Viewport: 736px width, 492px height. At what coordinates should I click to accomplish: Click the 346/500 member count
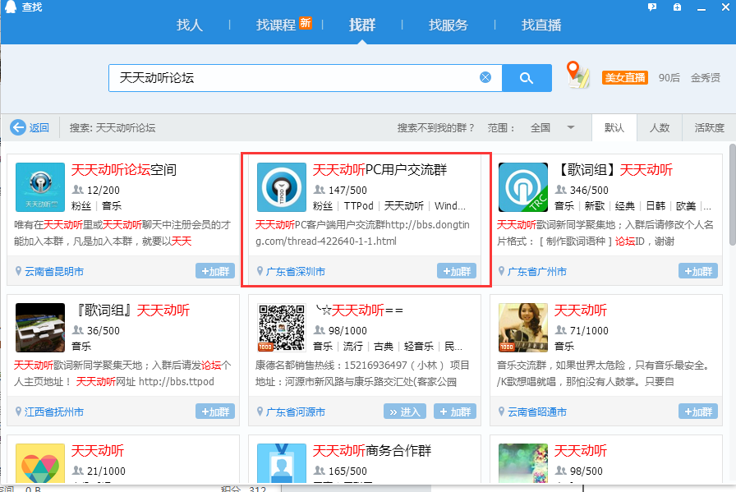(589, 190)
